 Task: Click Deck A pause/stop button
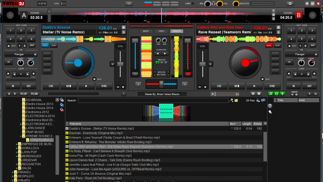point(69,86)
